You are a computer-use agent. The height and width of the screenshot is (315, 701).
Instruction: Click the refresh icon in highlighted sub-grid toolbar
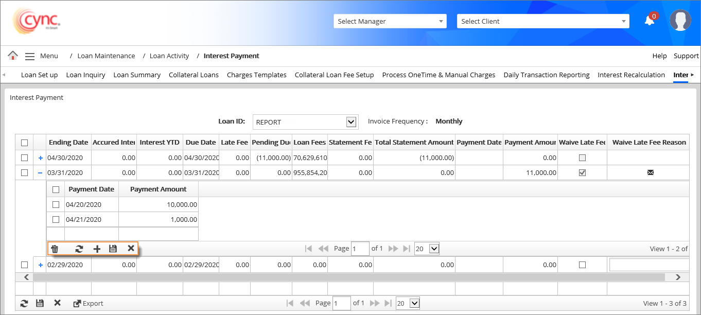pyautogui.click(x=79, y=249)
